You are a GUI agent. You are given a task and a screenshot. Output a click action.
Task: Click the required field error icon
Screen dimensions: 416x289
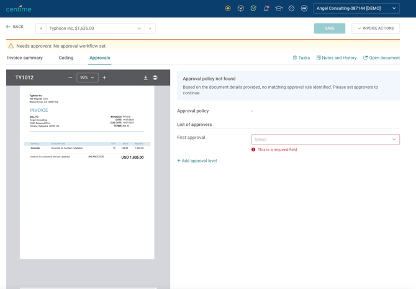253,149
